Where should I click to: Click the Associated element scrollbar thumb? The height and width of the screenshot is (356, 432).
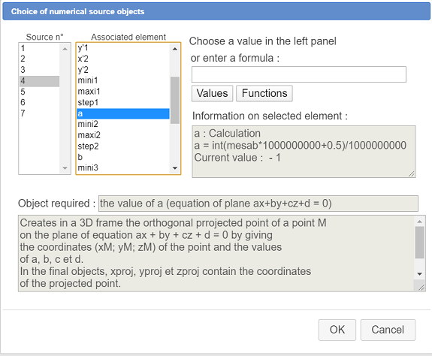point(175,100)
